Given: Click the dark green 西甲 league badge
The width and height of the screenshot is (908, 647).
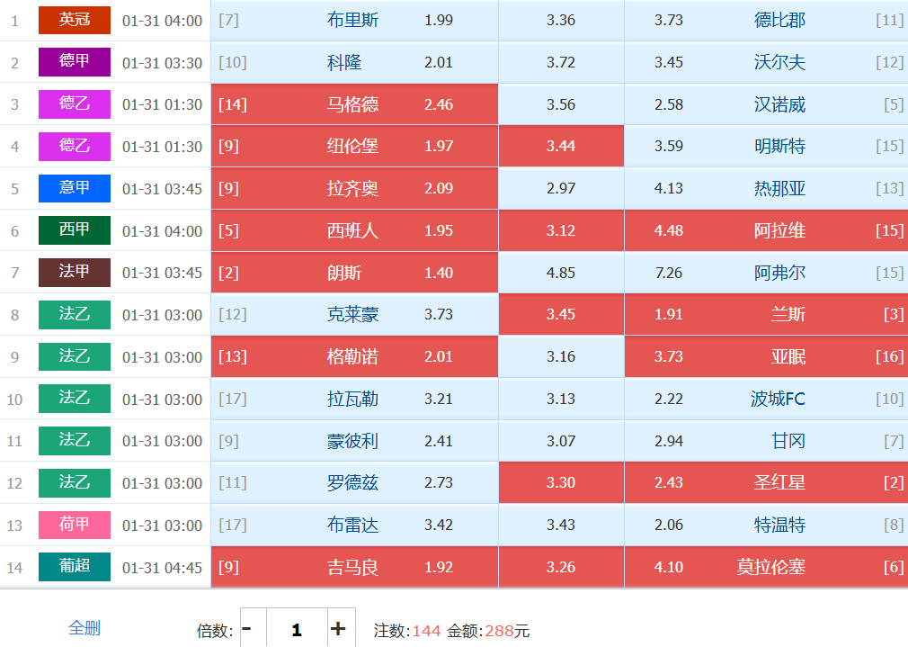Looking at the screenshot, I should click(75, 230).
